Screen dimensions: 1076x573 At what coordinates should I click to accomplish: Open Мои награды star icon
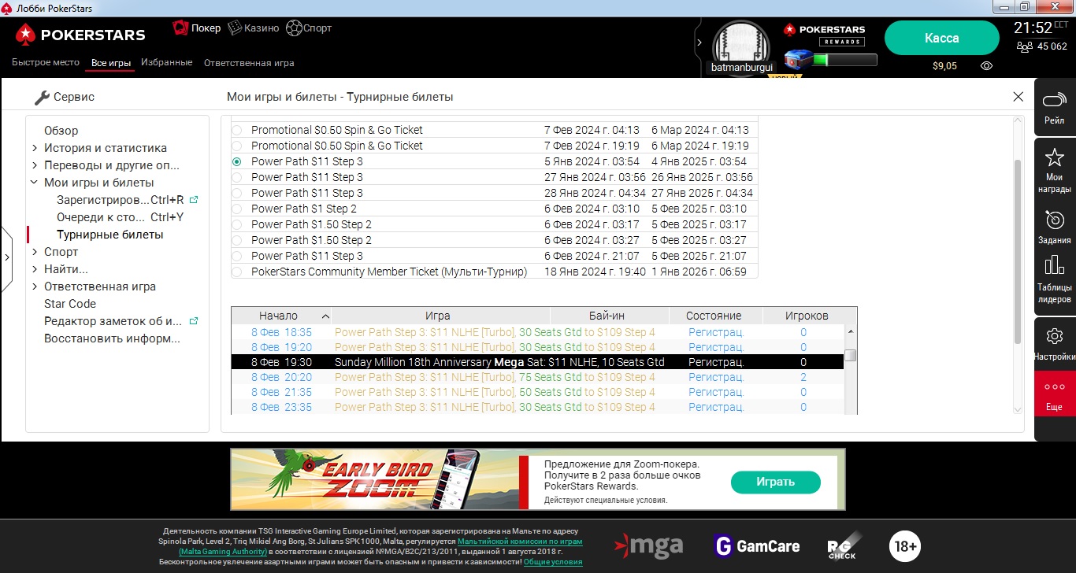click(x=1054, y=157)
